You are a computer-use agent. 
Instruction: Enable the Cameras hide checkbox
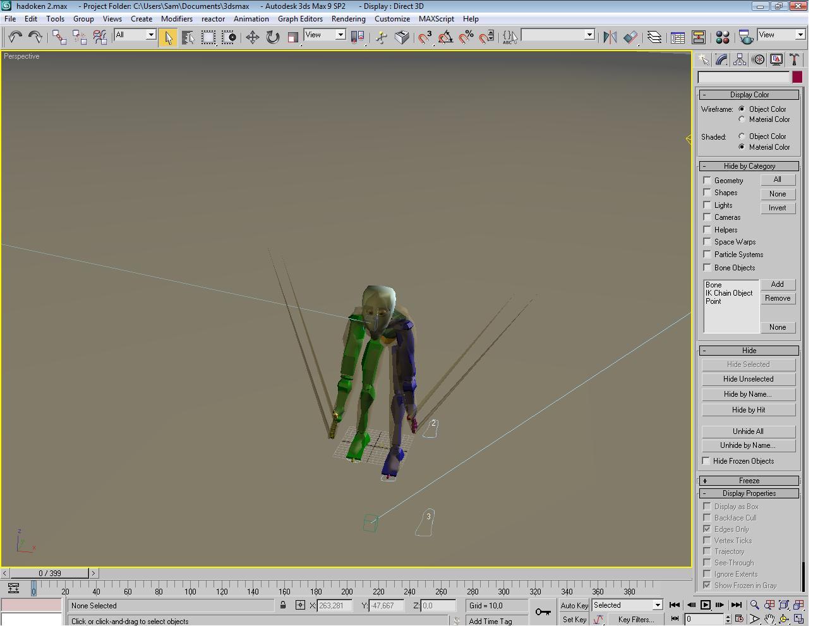708,217
